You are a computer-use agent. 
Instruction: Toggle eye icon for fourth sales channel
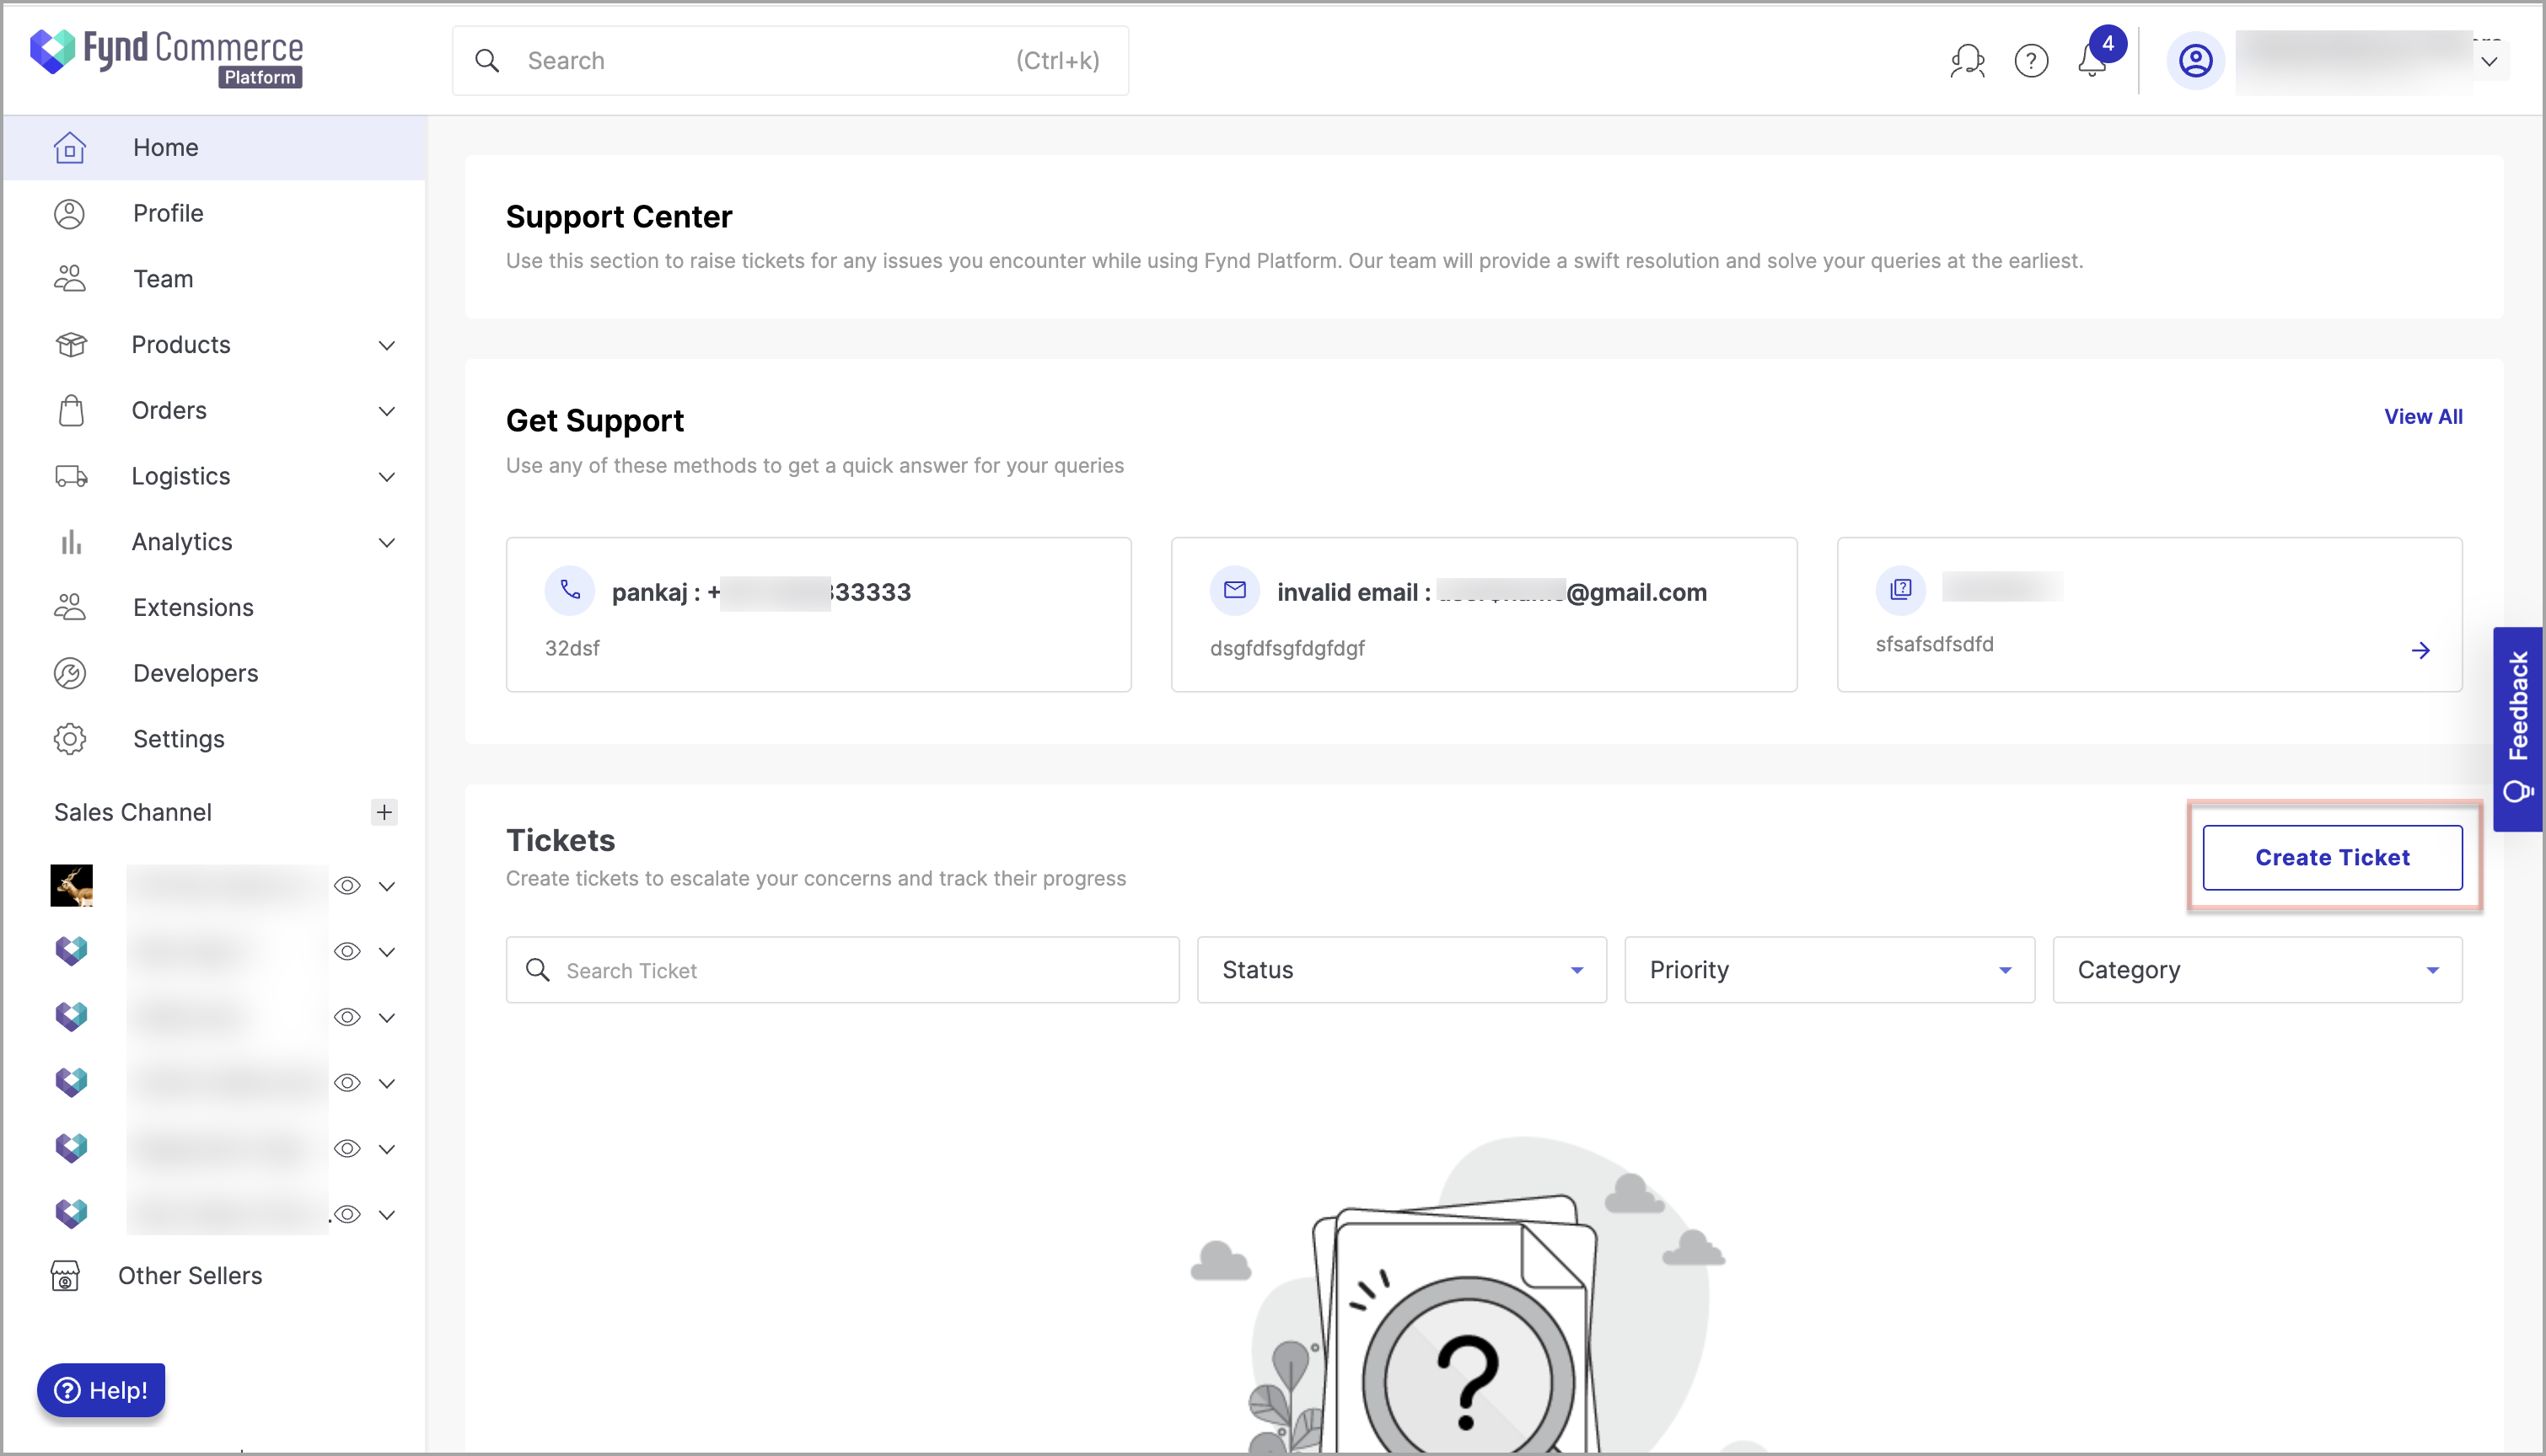347,1083
